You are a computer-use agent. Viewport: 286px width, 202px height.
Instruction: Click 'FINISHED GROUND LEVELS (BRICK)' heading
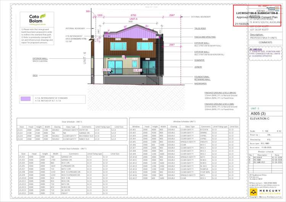(x=220, y=93)
